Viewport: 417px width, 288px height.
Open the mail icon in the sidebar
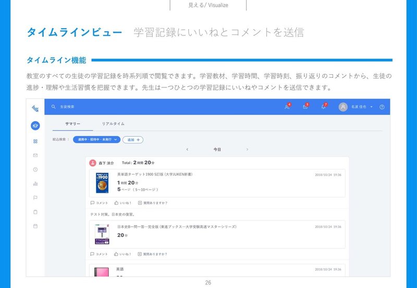point(35,155)
